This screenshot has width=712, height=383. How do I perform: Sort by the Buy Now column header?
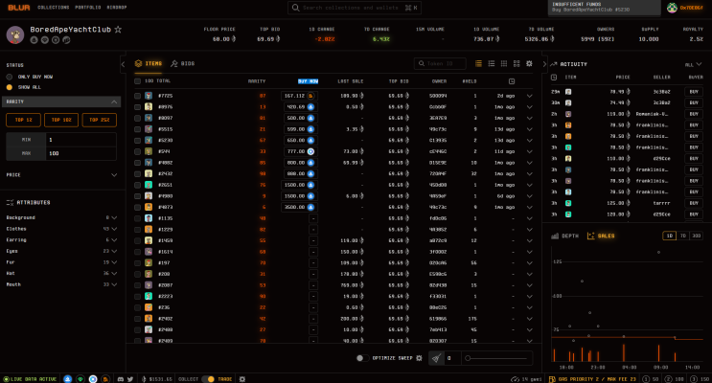click(x=308, y=81)
